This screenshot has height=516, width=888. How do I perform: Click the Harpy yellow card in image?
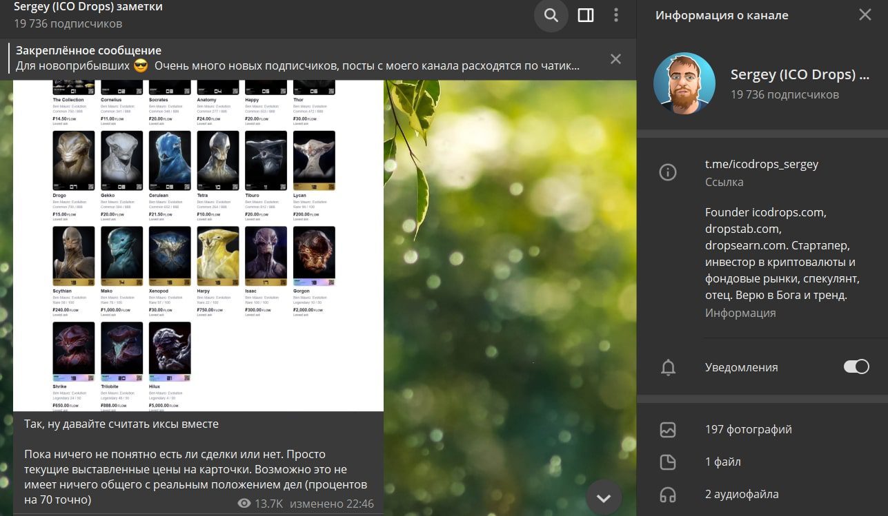coord(218,256)
